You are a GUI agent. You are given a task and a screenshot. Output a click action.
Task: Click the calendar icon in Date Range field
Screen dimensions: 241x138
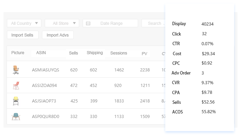(88, 23)
